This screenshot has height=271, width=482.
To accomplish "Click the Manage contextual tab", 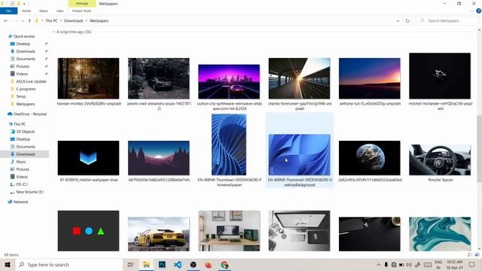I will click(82, 3).
